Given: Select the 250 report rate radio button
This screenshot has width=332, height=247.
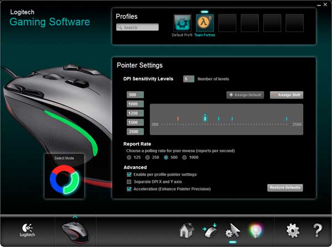Looking at the screenshot, I should [148, 157].
